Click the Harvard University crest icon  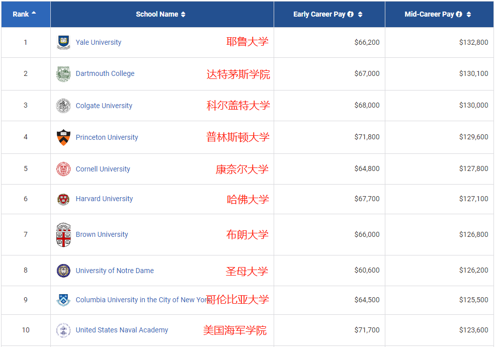(63, 199)
